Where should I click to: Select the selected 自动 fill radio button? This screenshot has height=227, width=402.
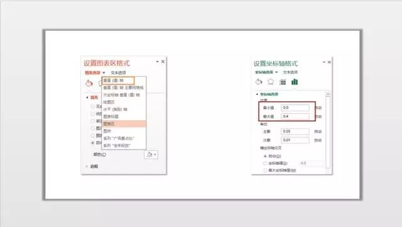tap(92, 143)
